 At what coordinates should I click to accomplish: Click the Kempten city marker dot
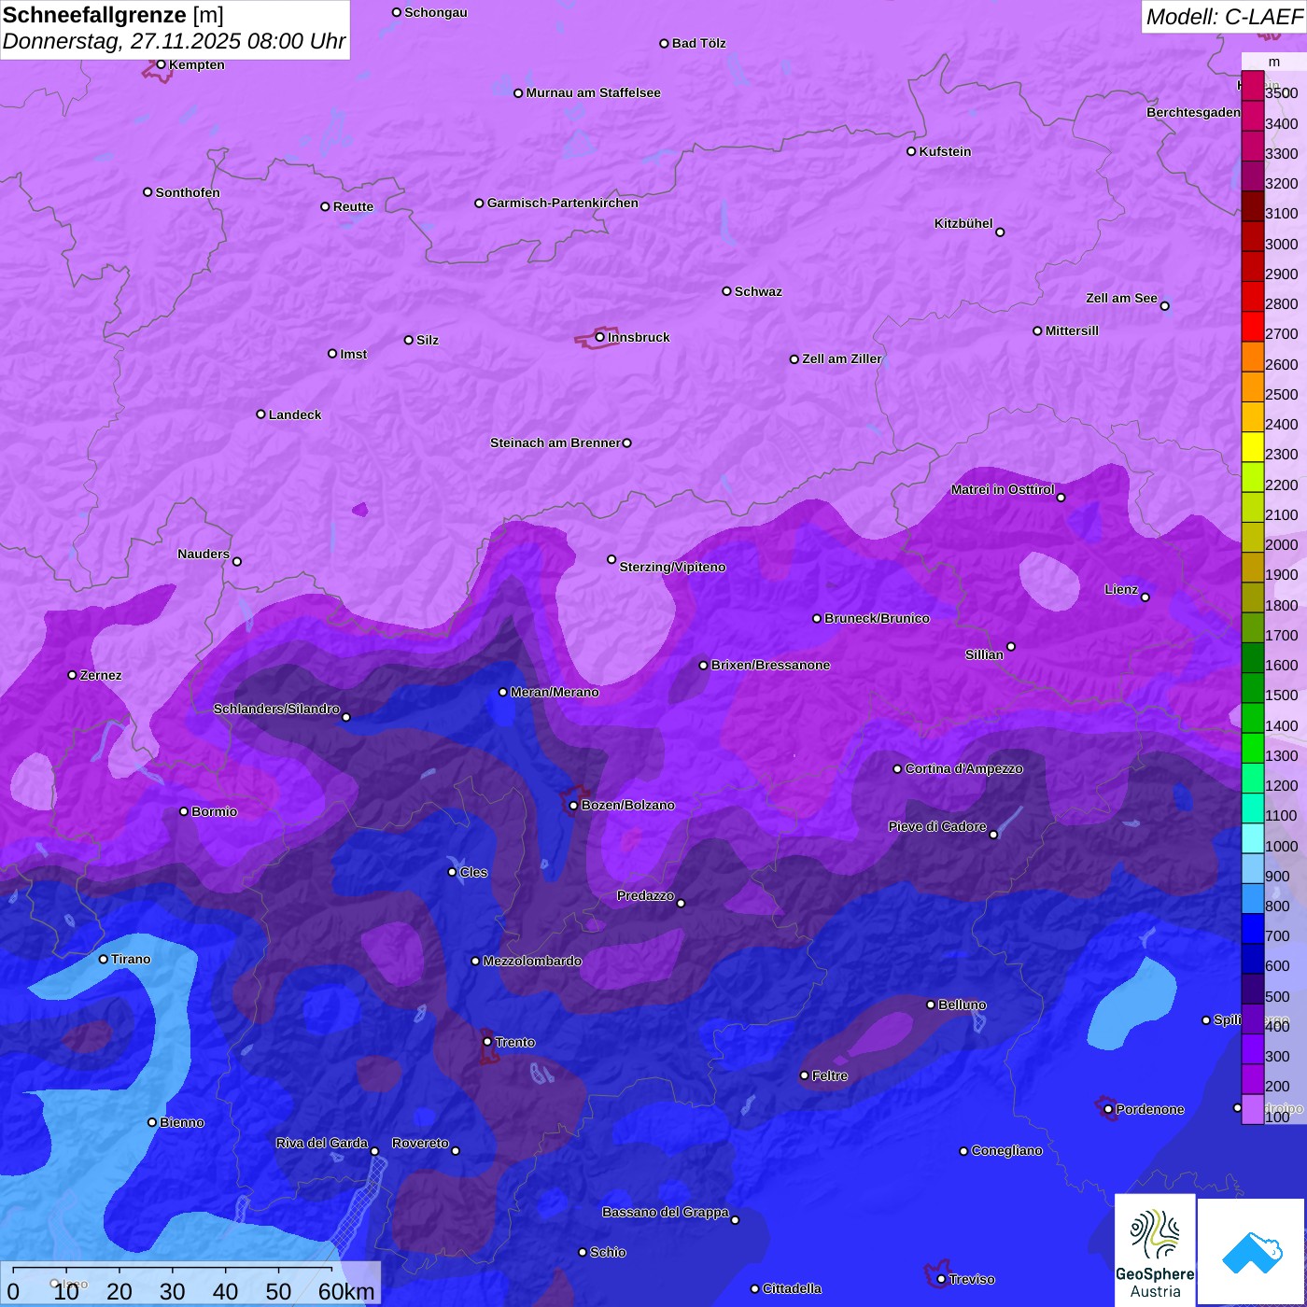coord(161,64)
